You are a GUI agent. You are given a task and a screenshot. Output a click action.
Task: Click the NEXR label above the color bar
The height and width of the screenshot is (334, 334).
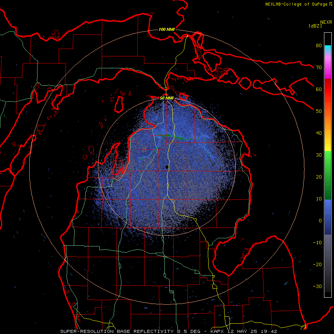(x=326, y=22)
